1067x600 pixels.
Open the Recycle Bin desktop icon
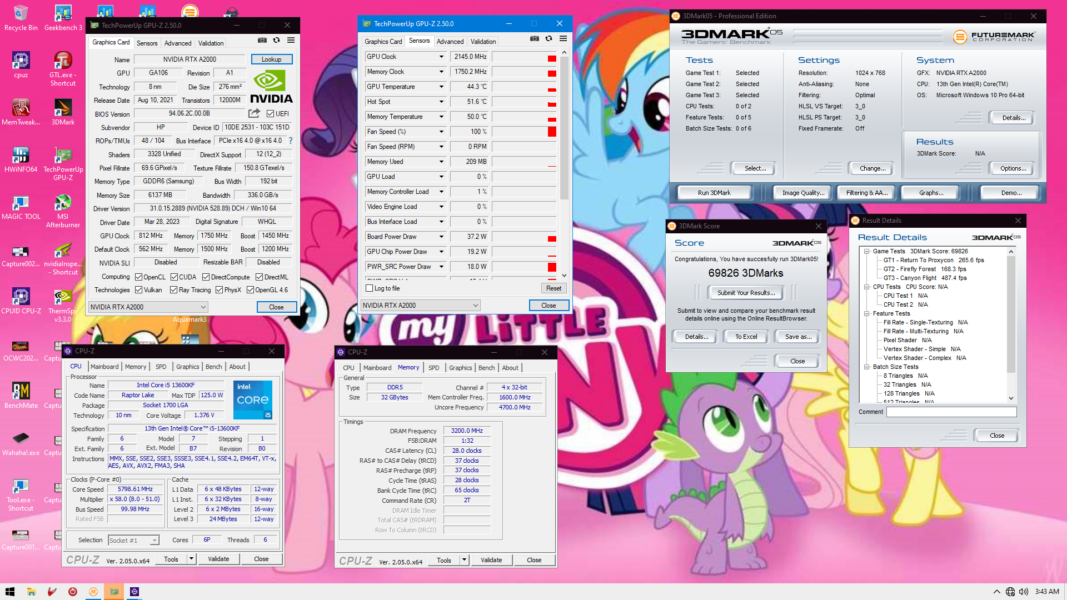pyautogui.click(x=21, y=18)
